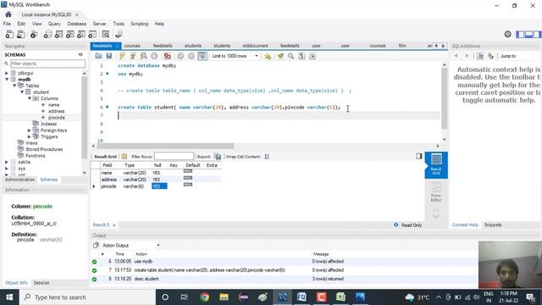The image size is (542, 305).
Task: Click the first new SQL tab toolbar icon
Action: pyautogui.click(x=9, y=34)
